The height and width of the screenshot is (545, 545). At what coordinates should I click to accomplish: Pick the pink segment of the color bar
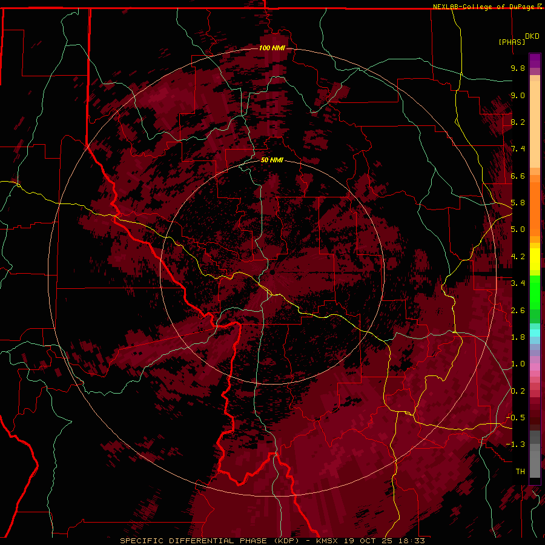point(535,367)
